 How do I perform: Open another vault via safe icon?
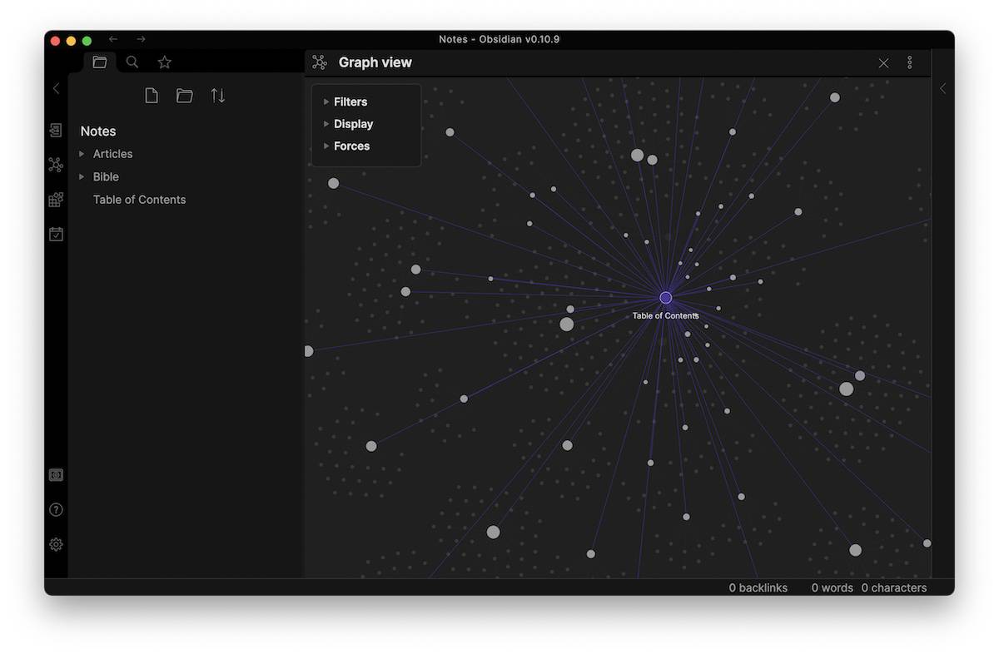pyautogui.click(x=56, y=475)
